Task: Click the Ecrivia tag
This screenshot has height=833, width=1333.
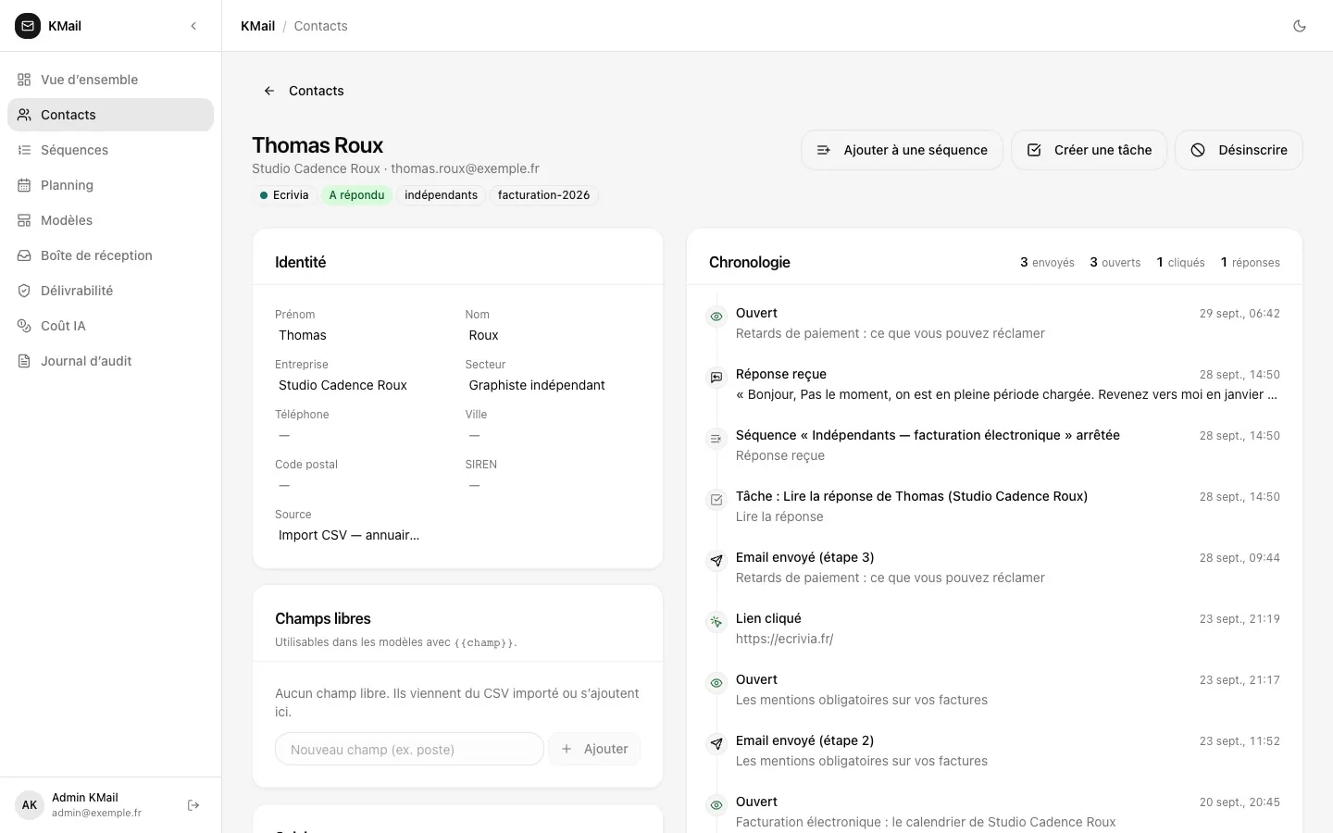Action: pyautogui.click(x=284, y=195)
